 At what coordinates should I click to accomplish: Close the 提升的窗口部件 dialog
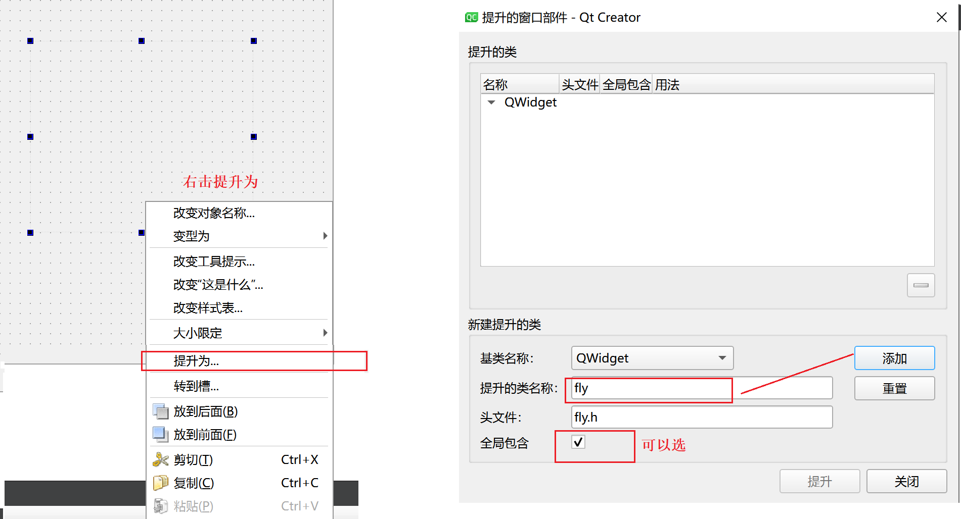pyautogui.click(x=941, y=18)
